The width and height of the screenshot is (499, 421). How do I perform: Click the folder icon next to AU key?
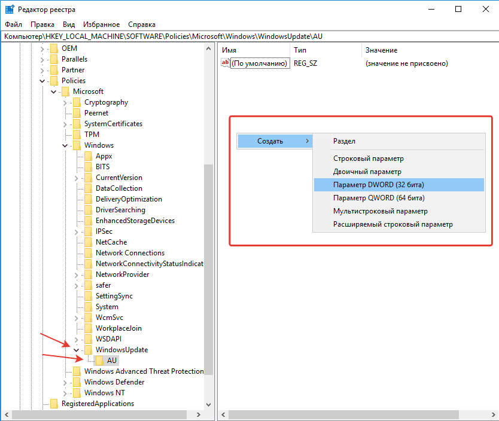(99, 361)
